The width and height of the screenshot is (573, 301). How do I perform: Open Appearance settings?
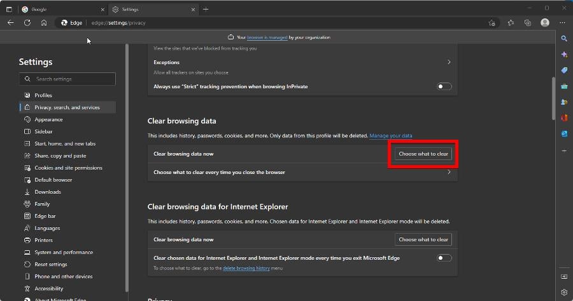click(x=67, y=119)
